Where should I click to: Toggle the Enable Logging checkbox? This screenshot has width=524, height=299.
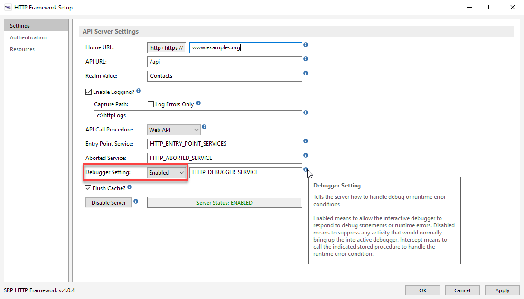(x=89, y=92)
